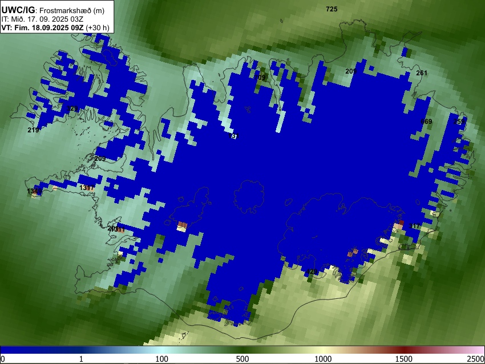Click the "UWC/IG: Frostmarkshæð (m)" title
The height and width of the screenshot is (364, 485).
coord(53,10)
